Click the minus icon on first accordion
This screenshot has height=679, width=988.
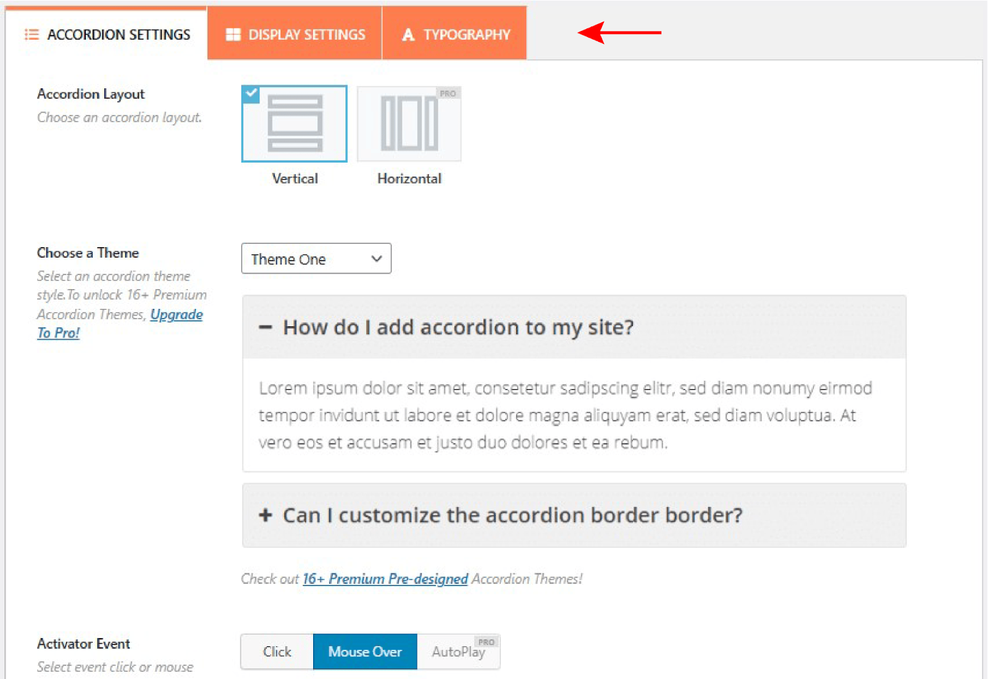click(266, 327)
